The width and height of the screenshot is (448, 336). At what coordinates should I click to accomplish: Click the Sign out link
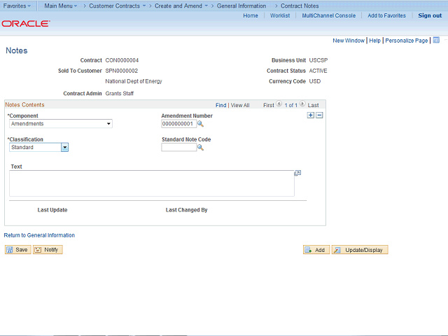coord(430,15)
